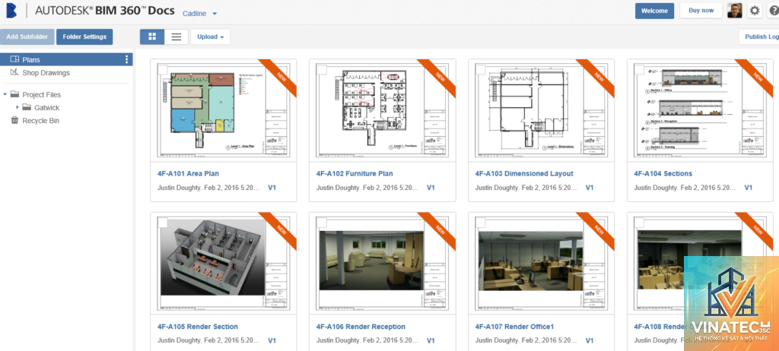Click the Recycle Bin trash icon
The height and width of the screenshot is (351, 779).
15,121
